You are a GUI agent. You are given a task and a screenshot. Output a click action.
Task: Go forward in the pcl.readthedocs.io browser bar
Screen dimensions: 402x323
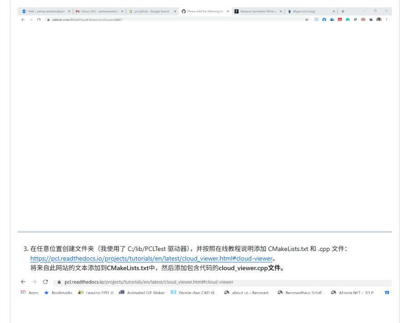pos(34,282)
